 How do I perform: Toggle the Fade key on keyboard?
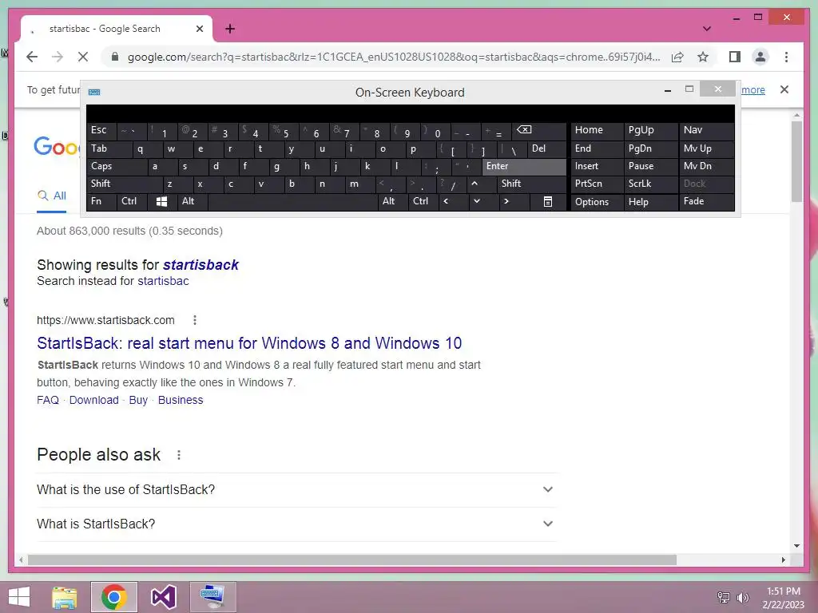[706, 201]
